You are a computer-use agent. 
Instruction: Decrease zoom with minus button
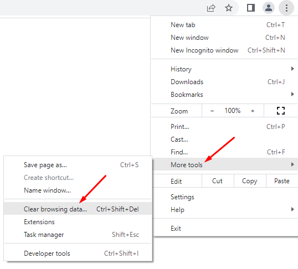(x=212, y=111)
